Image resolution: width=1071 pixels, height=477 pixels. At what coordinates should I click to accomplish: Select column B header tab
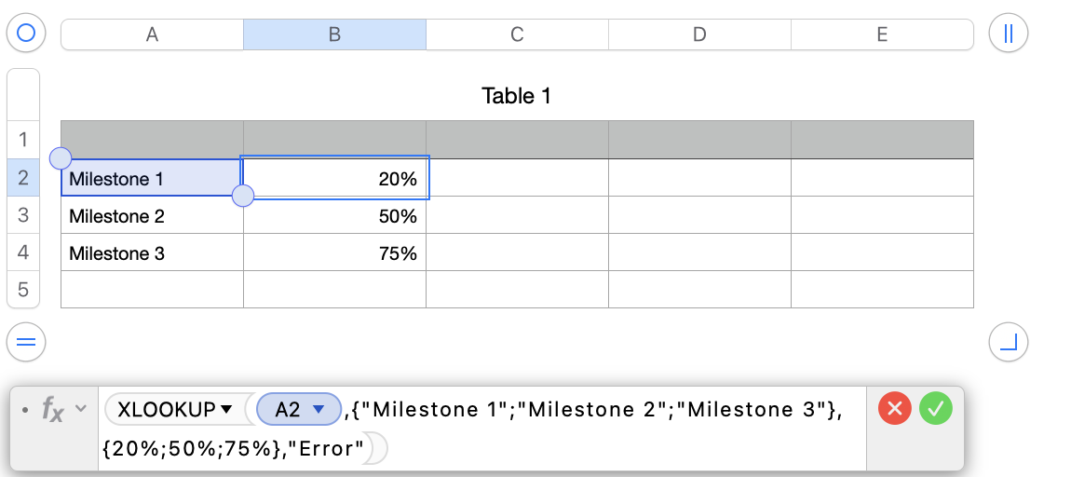click(334, 35)
